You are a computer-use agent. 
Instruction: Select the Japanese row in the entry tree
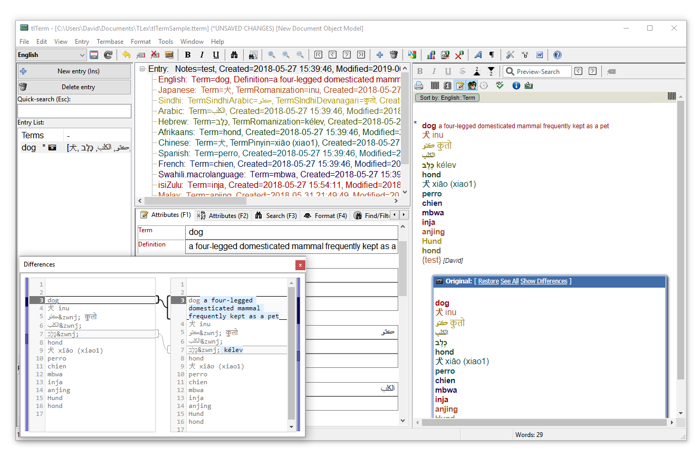point(279,90)
